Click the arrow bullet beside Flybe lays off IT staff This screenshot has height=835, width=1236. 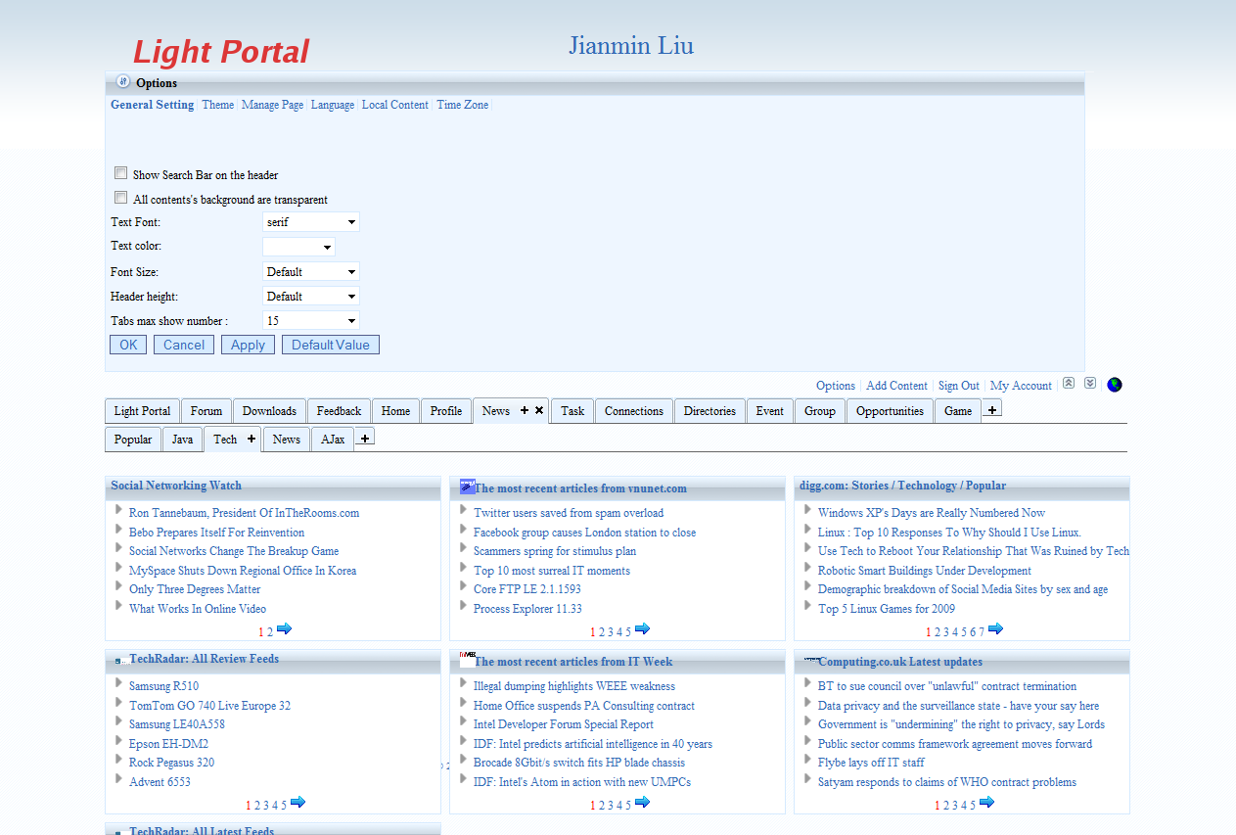point(808,761)
